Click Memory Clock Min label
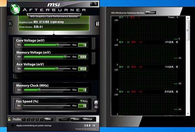This screenshot has height=132, width=195. tap(19, 90)
